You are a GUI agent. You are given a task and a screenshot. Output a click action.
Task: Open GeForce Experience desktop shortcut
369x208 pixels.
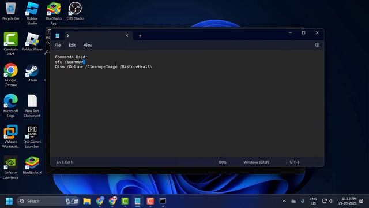coord(10,168)
